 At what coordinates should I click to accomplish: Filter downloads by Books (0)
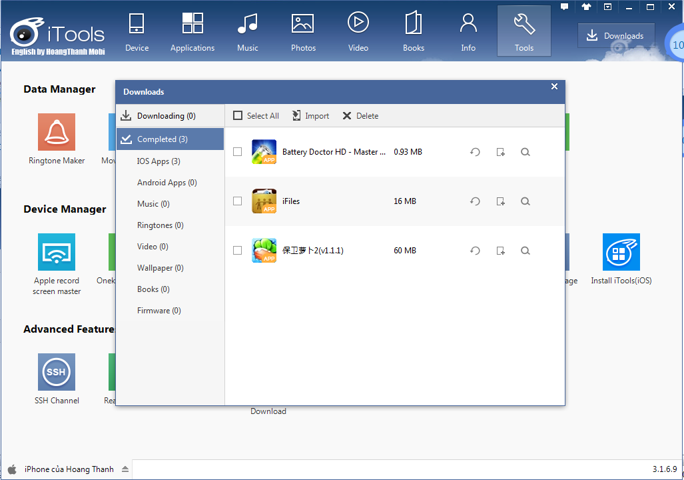pos(153,289)
